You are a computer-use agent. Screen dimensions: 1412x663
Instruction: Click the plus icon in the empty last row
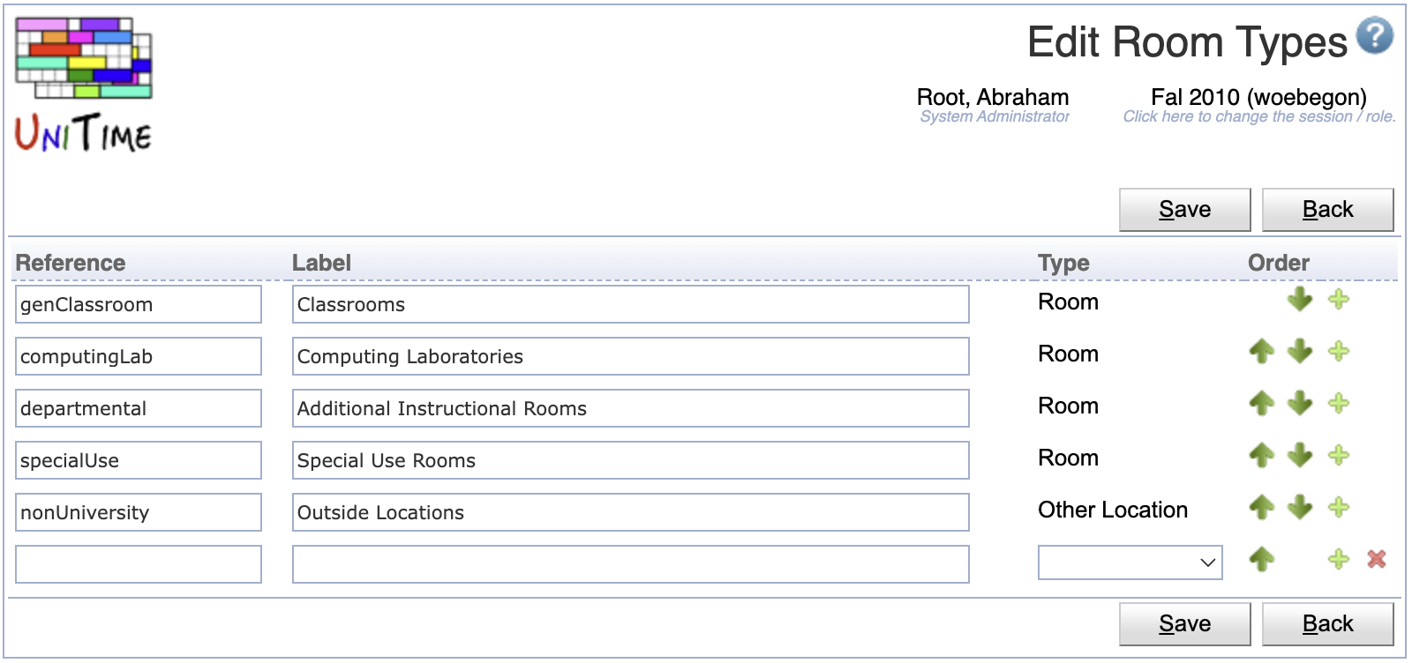tap(1339, 559)
